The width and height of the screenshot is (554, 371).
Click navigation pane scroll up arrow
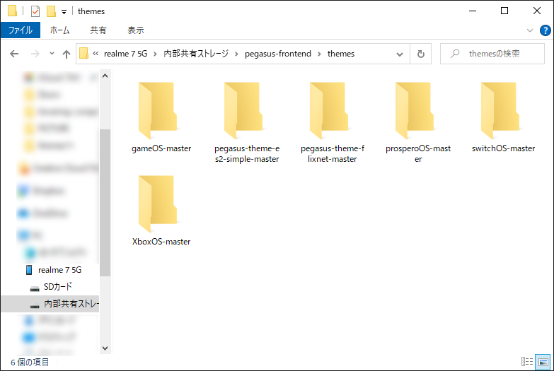(105, 76)
